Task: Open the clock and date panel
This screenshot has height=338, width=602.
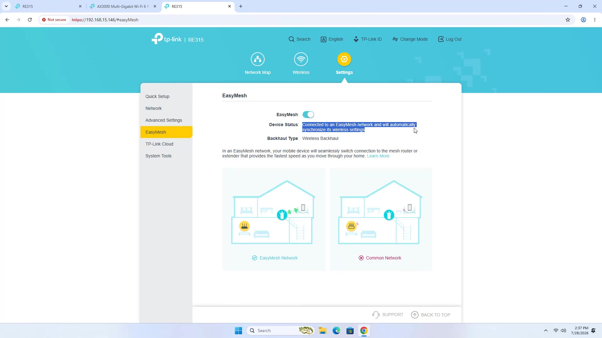Action: tap(580, 330)
